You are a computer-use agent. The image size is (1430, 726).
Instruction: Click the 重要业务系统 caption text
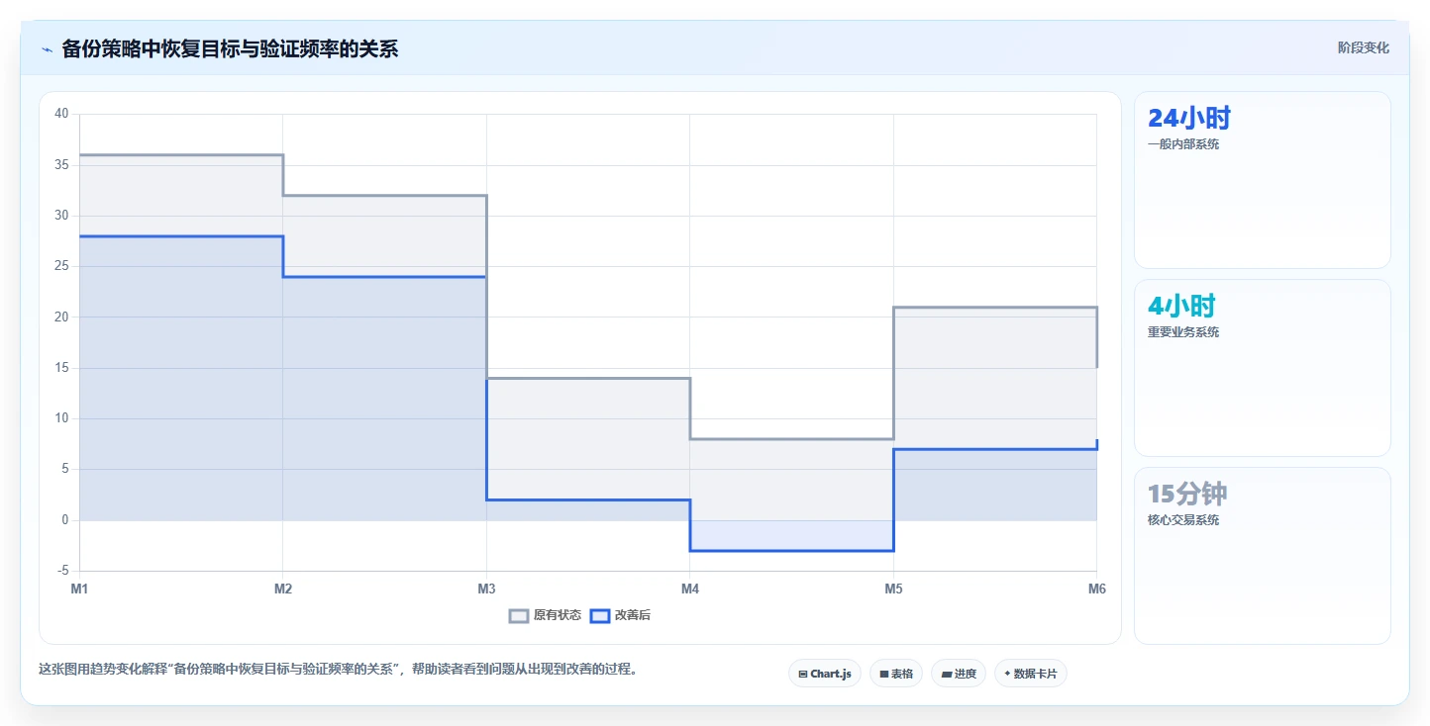(1183, 332)
